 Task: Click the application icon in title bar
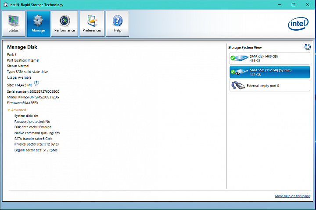click(x=5, y=5)
